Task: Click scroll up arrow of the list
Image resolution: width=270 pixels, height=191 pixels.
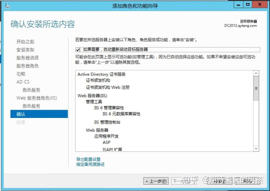Action: click(256, 73)
